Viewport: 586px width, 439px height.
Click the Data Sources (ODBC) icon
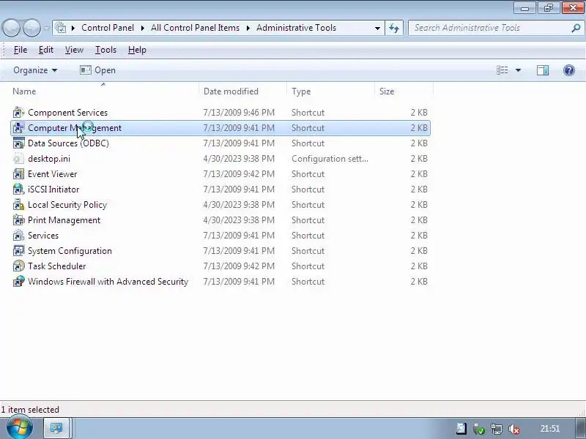[x=18, y=143]
